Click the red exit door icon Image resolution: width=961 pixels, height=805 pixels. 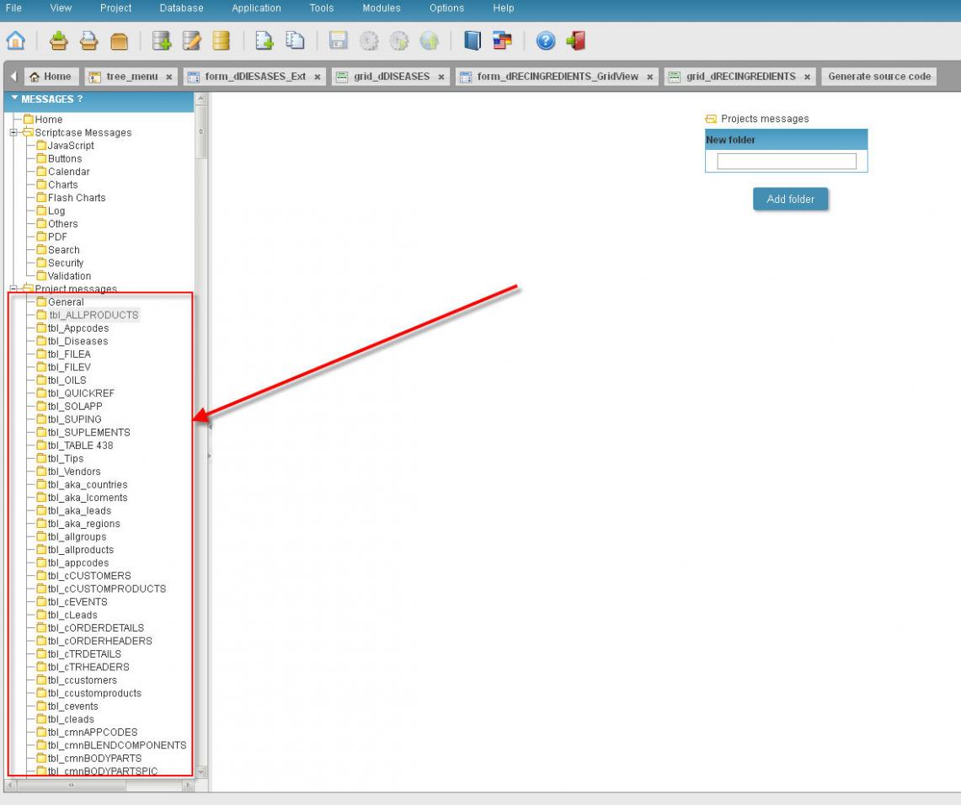(575, 40)
